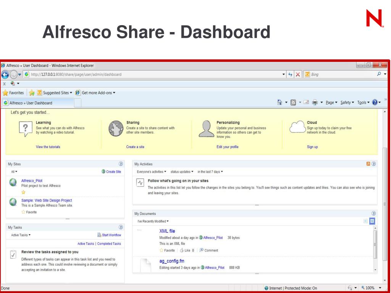Image resolution: width=391 pixels, height=293 pixels.
Task: Open the zoom level 100% control
Action: pyautogui.click(x=372, y=288)
